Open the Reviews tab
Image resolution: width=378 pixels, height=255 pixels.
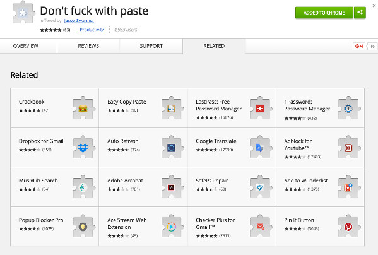pyautogui.click(x=88, y=46)
